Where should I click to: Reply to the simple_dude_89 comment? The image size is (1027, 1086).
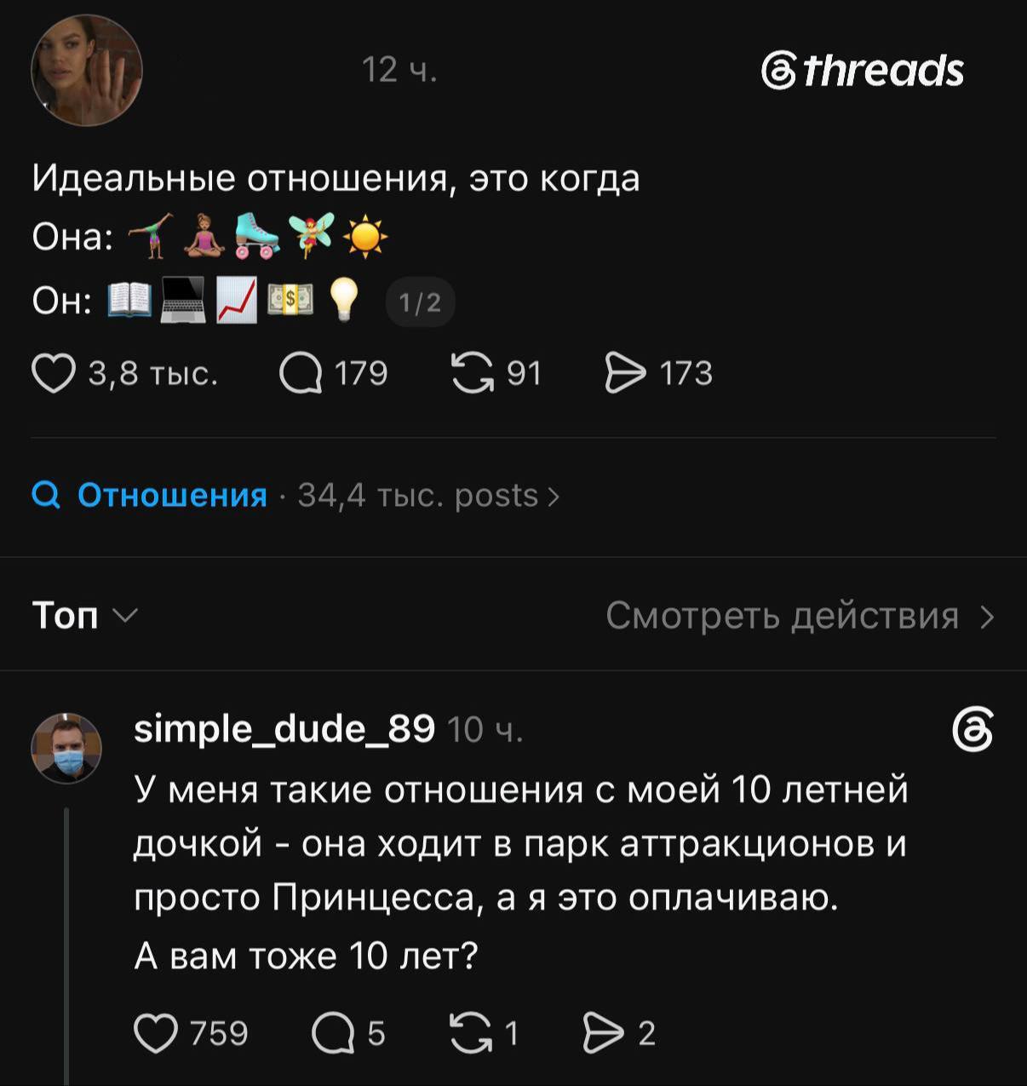click(332, 1033)
